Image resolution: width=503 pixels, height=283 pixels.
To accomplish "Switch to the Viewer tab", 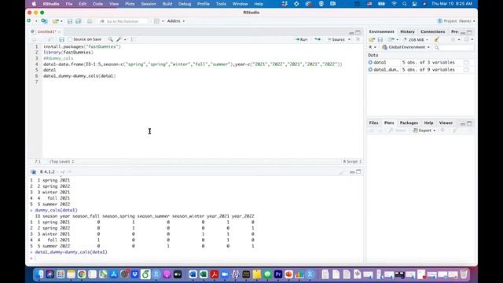I will click(446, 123).
